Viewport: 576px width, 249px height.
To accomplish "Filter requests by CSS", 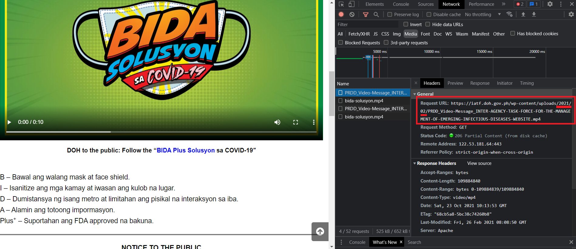I will pos(385,34).
